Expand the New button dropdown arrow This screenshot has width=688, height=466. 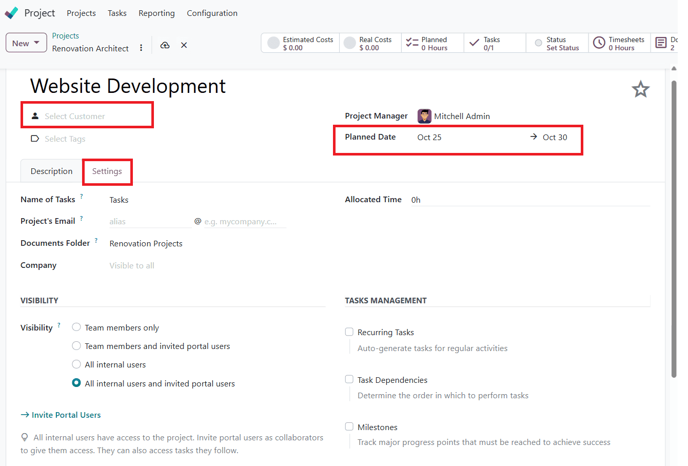click(x=37, y=43)
